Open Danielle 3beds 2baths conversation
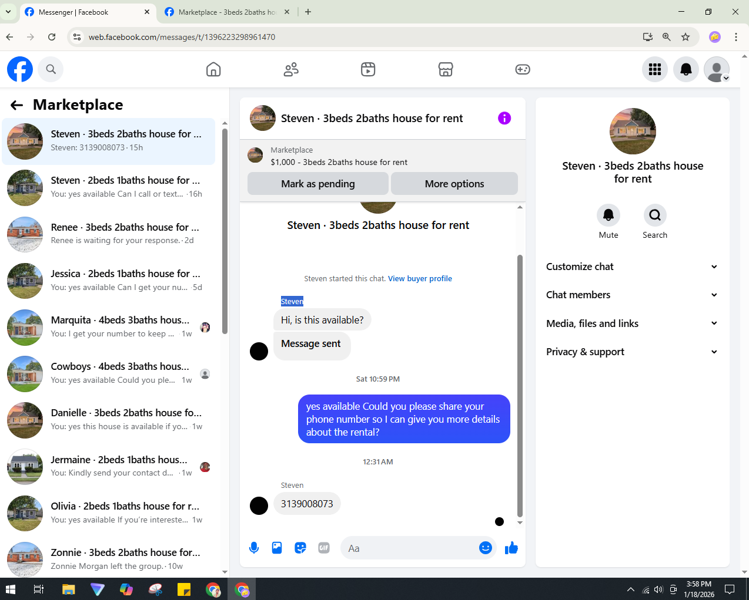Image resolution: width=749 pixels, height=600 pixels. click(x=109, y=420)
